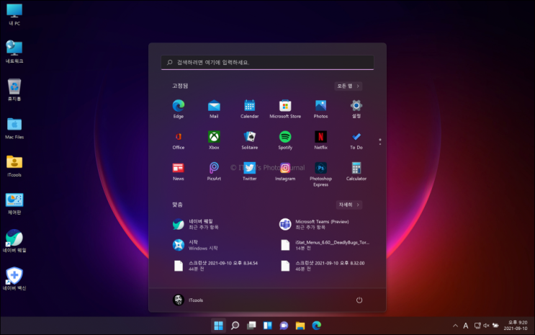
Task: Open 스크린샷 2021-09-10 오후 8.32.00 file
Action: pyautogui.click(x=324, y=266)
